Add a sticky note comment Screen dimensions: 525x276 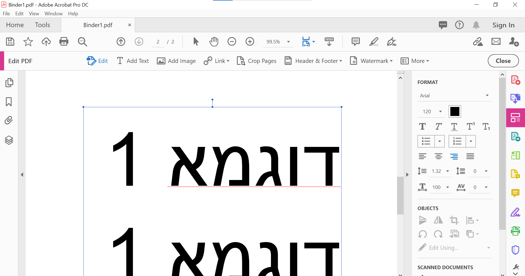click(x=355, y=42)
